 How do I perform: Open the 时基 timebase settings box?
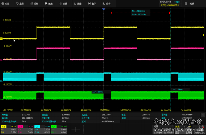pos(163,130)
